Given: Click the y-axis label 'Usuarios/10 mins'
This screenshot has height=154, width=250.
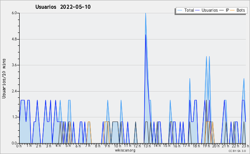Looking at the screenshot, I should coord(4,79).
